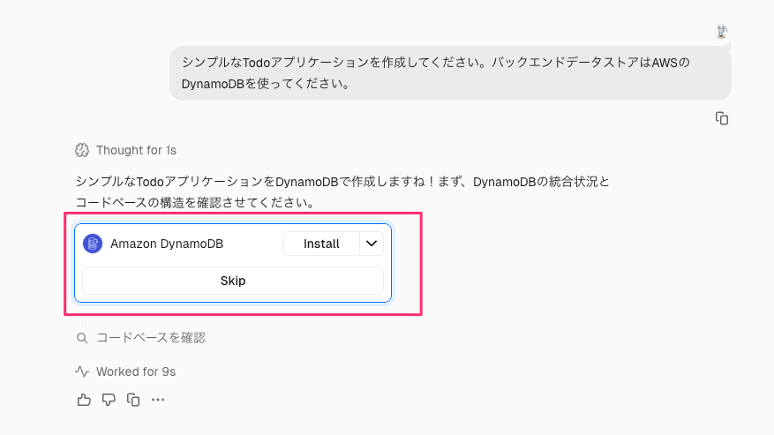Click the Amazon DynamoDB label text

coord(167,244)
